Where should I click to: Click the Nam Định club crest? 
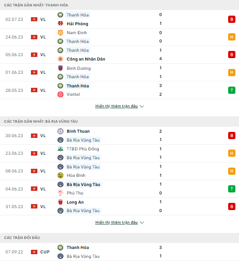[x=60, y=32]
